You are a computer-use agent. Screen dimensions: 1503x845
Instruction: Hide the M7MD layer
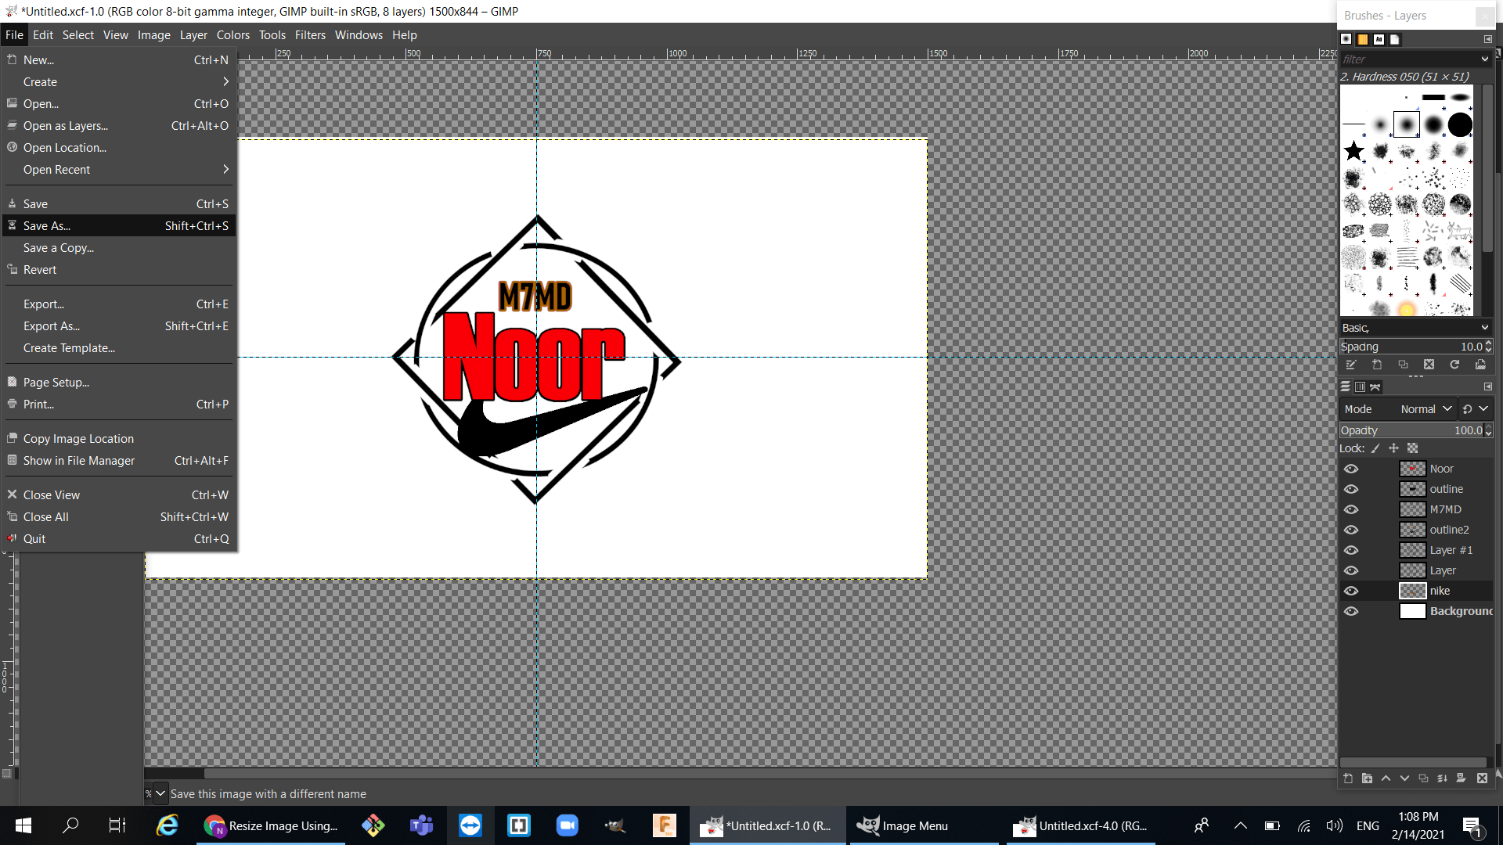point(1351,509)
